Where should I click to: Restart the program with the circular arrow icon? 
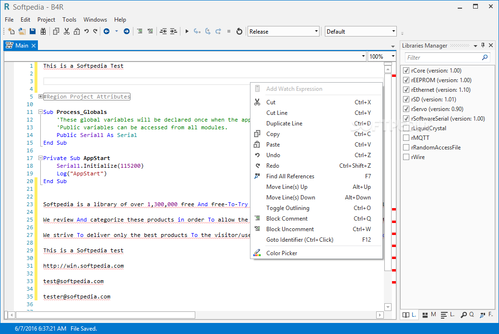[x=239, y=31]
